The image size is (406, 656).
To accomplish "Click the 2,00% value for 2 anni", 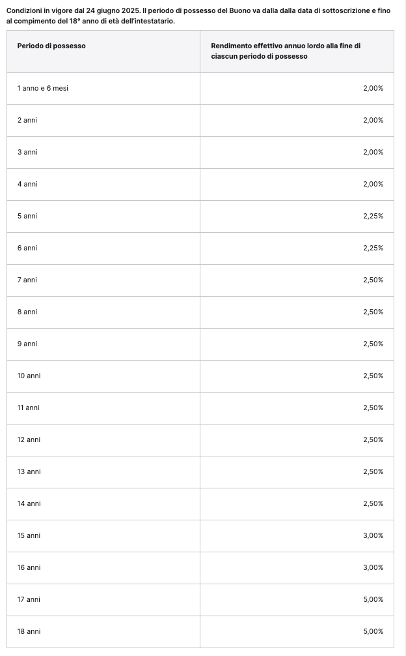I will coord(373,120).
